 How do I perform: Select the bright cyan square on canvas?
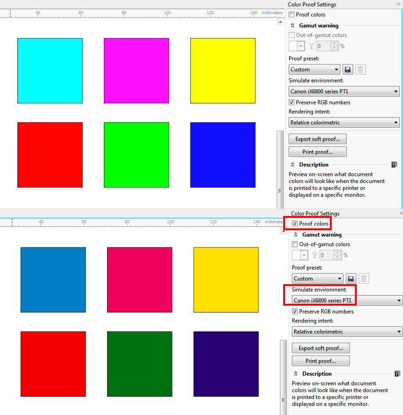click(50, 70)
